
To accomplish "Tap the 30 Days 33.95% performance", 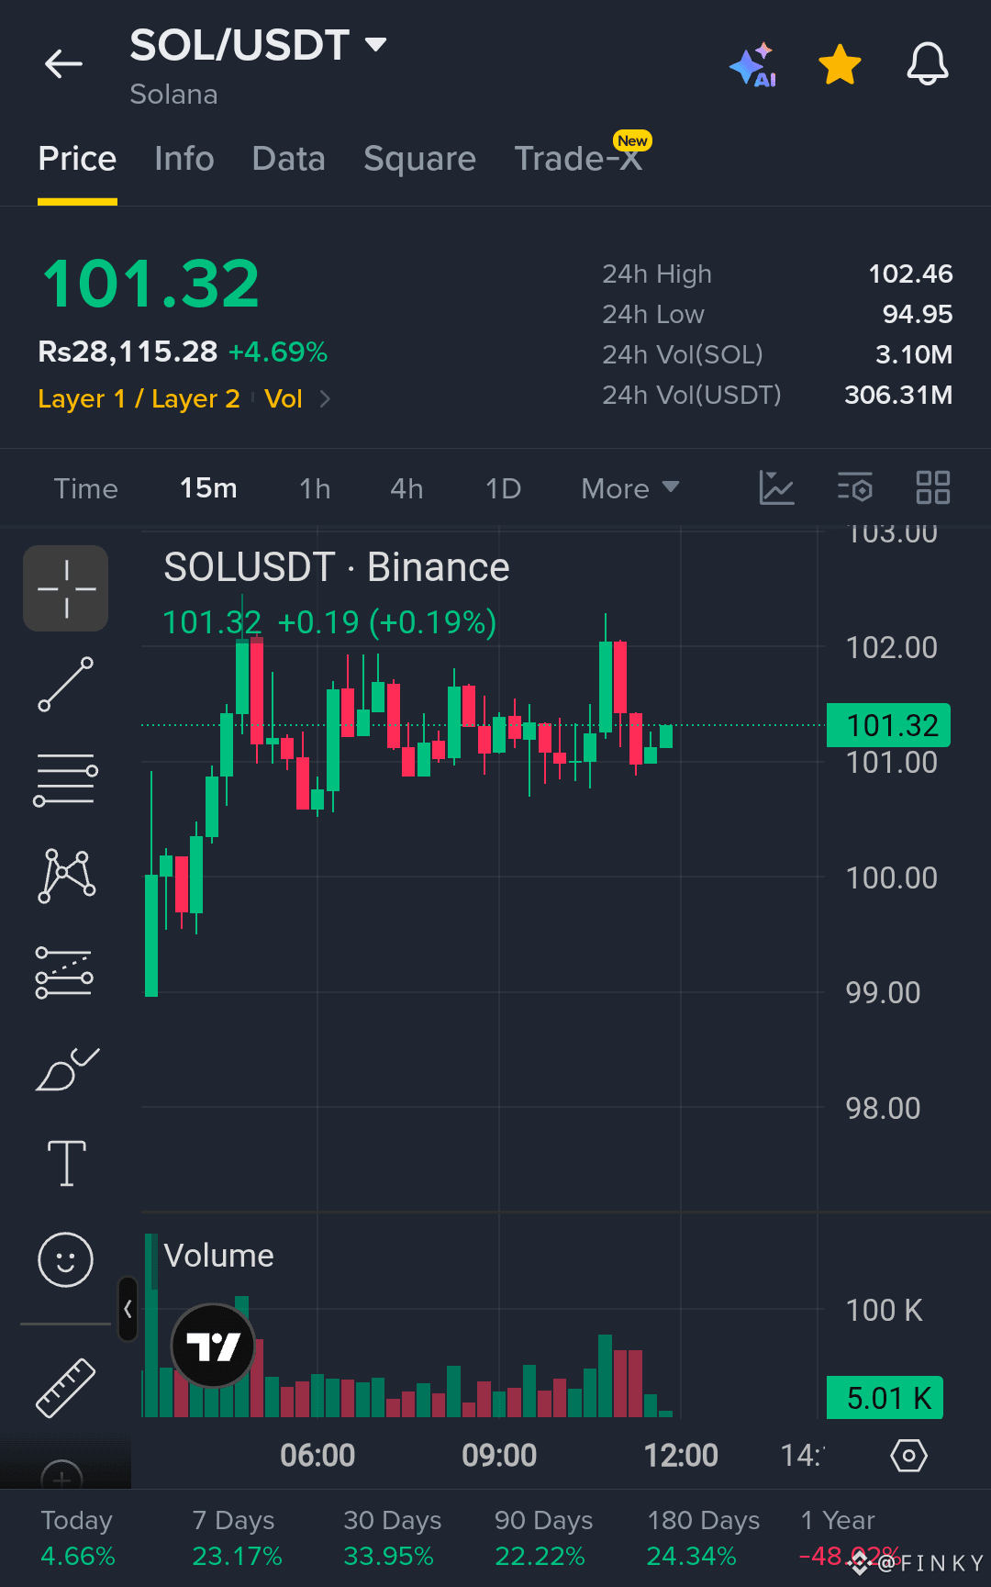I will 392,1538.
